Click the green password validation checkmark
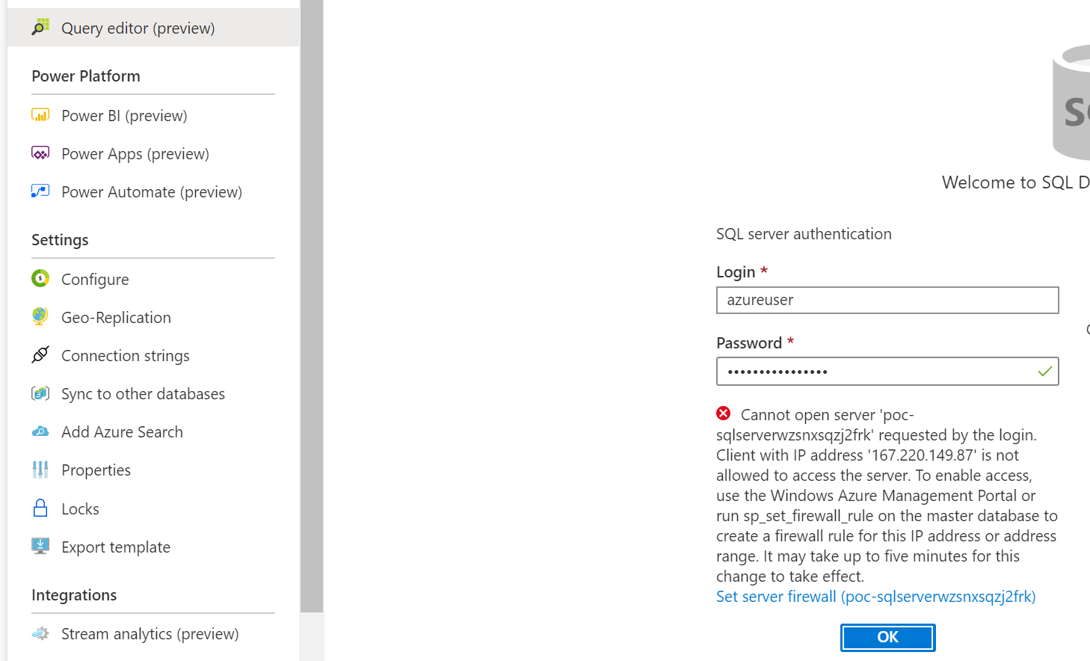1090x661 pixels. coord(1045,371)
